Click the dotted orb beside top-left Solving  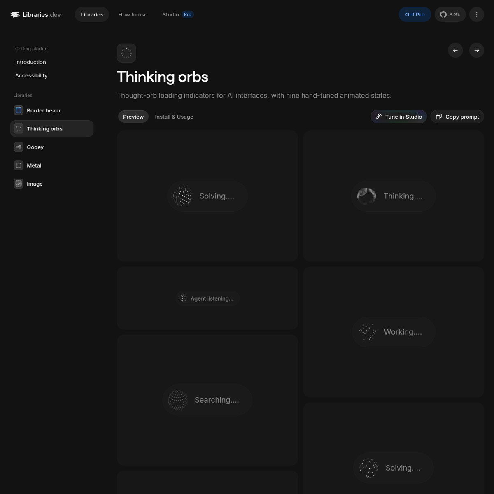183,196
